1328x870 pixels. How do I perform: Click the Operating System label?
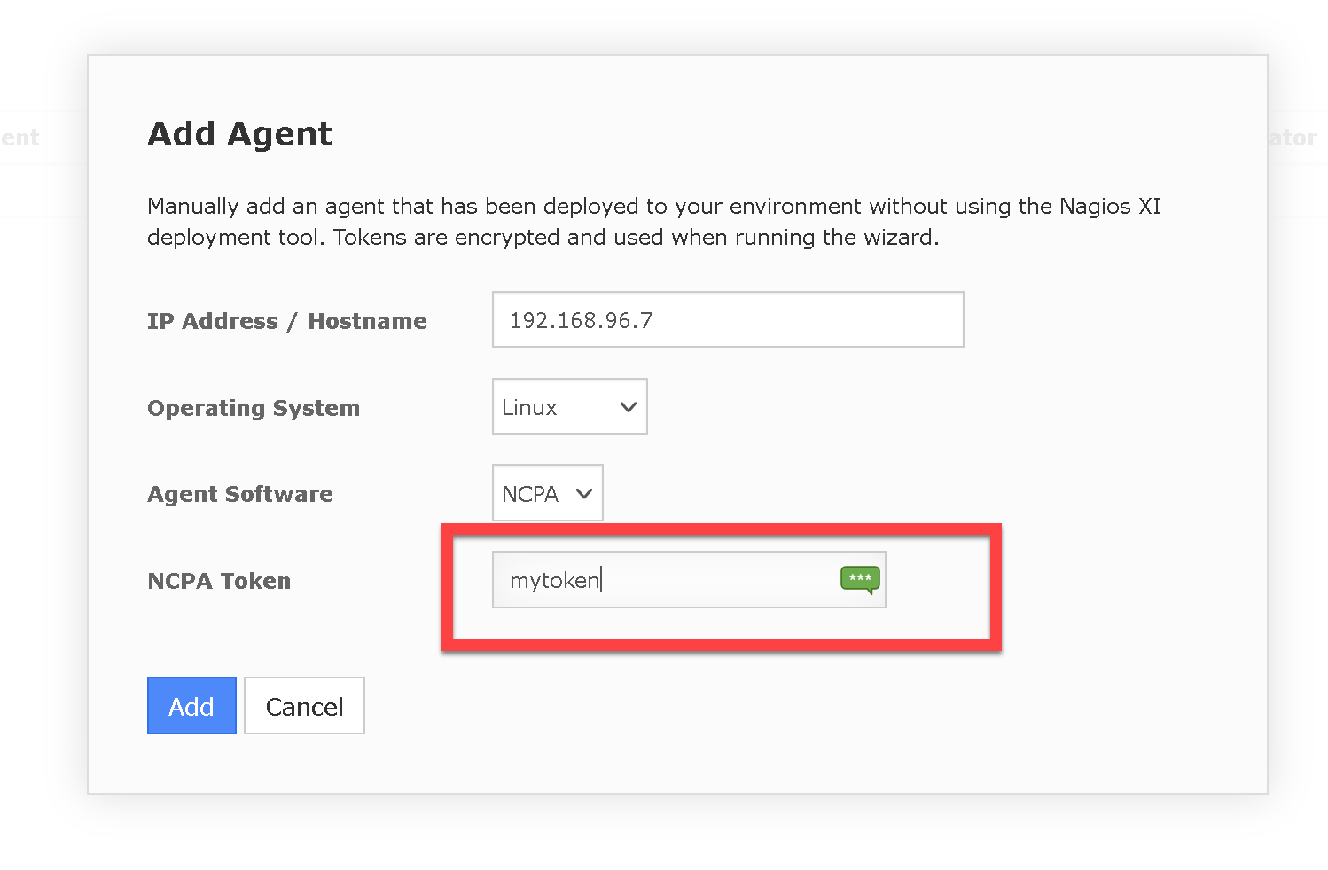tap(254, 408)
